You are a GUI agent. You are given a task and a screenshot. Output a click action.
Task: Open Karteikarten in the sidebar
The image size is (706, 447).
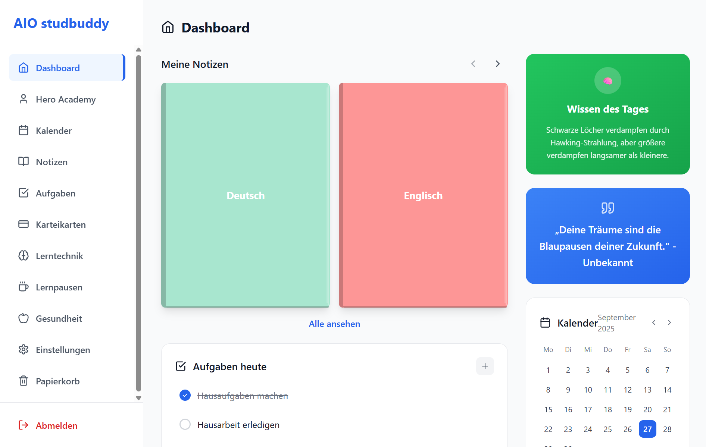click(67, 224)
